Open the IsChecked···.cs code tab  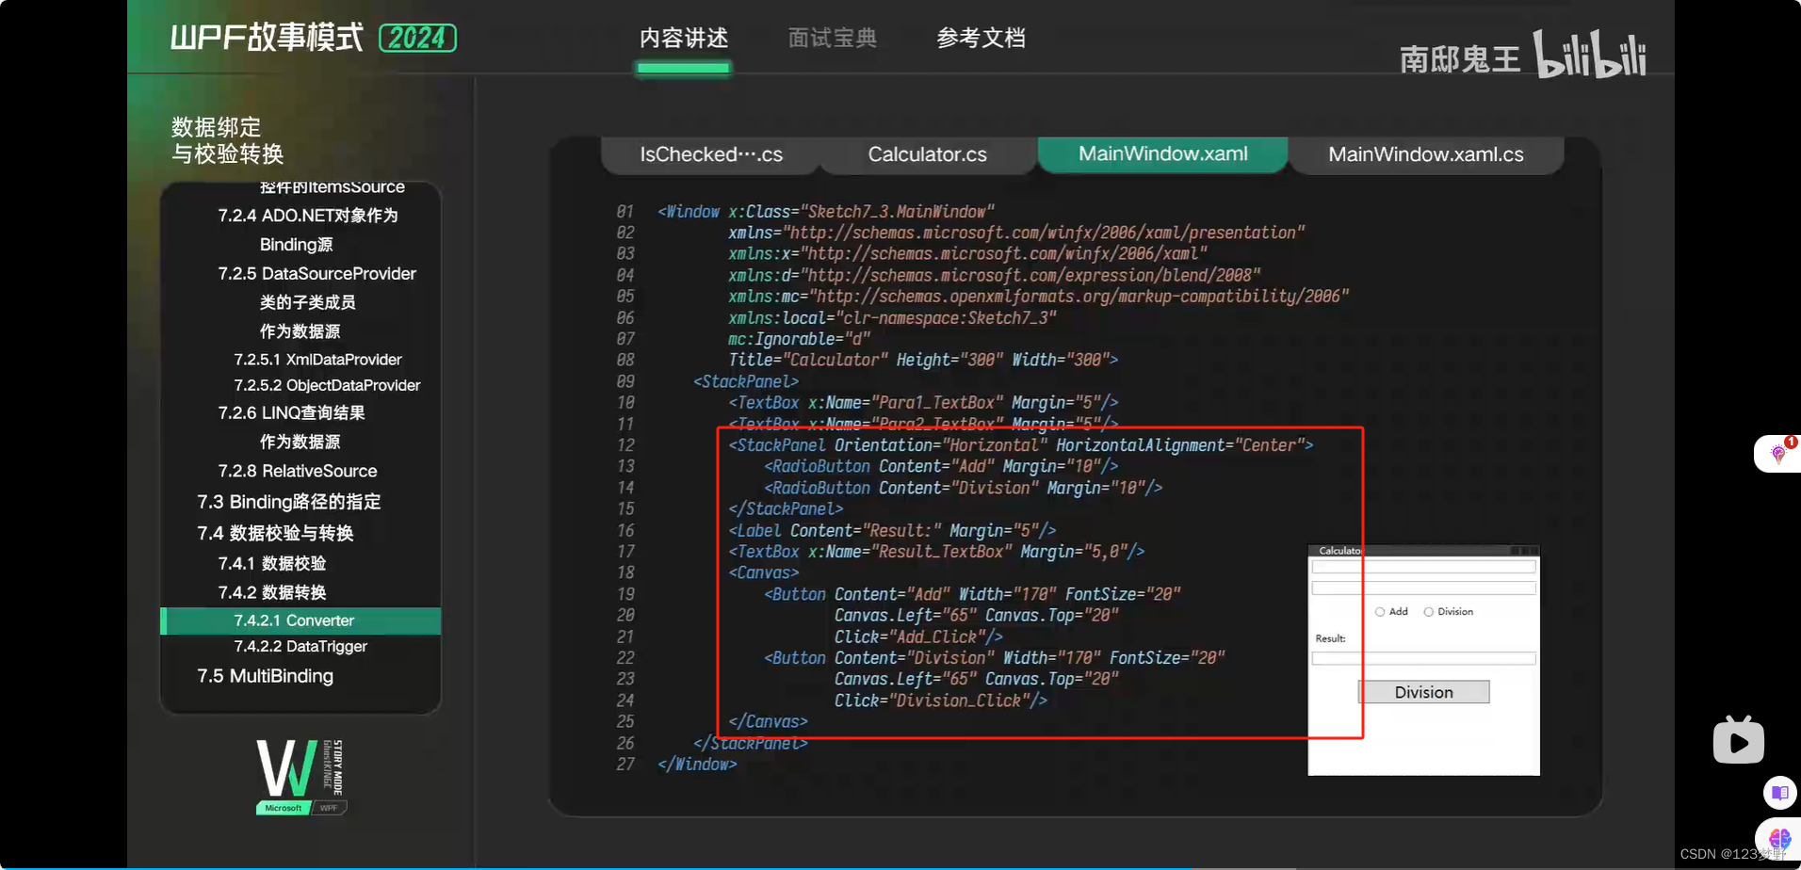[x=711, y=154]
